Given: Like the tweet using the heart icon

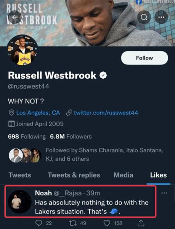Looking at the screenshot, I should click(107, 223).
